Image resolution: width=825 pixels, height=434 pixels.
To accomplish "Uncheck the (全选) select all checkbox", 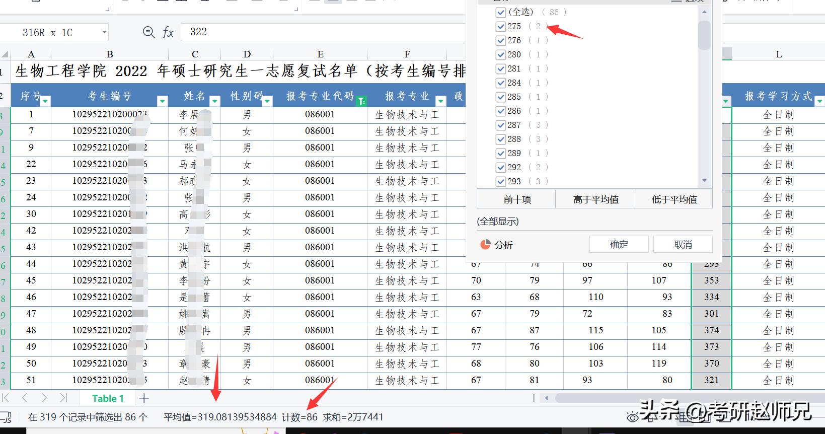I will [x=500, y=12].
